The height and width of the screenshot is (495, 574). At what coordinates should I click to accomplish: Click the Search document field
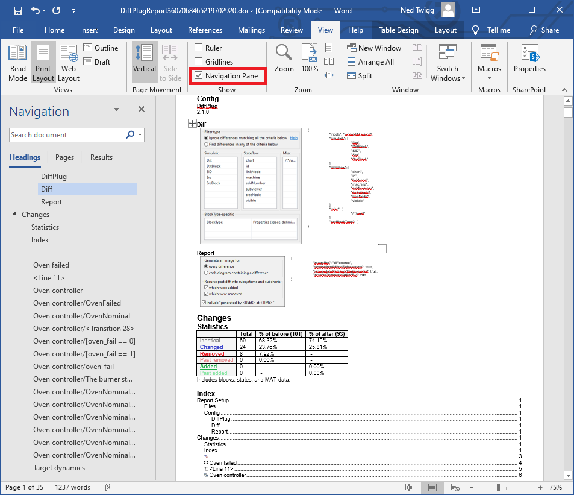point(67,135)
